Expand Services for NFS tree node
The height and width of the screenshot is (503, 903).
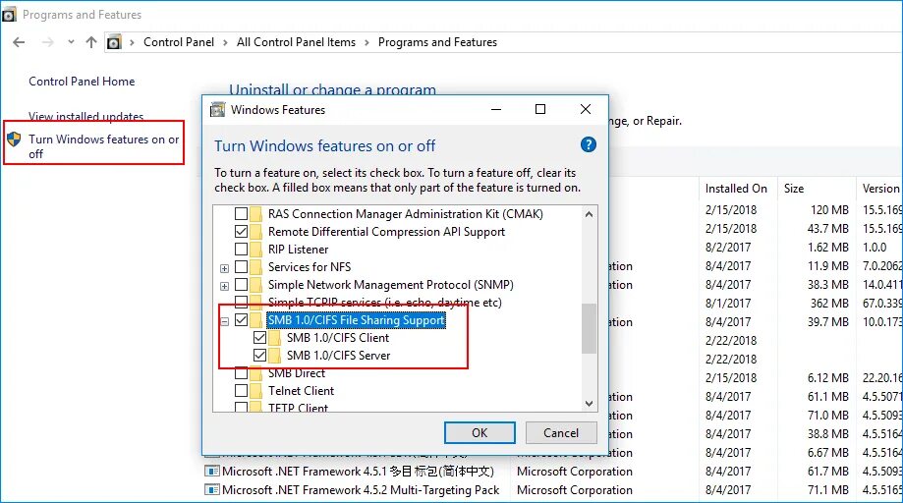pyautogui.click(x=225, y=268)
